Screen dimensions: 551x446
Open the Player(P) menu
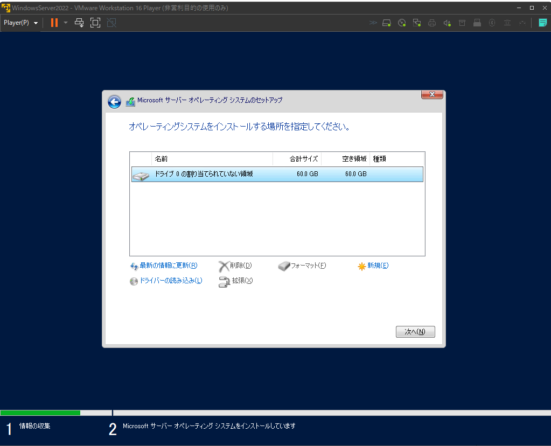click(17, 23)
